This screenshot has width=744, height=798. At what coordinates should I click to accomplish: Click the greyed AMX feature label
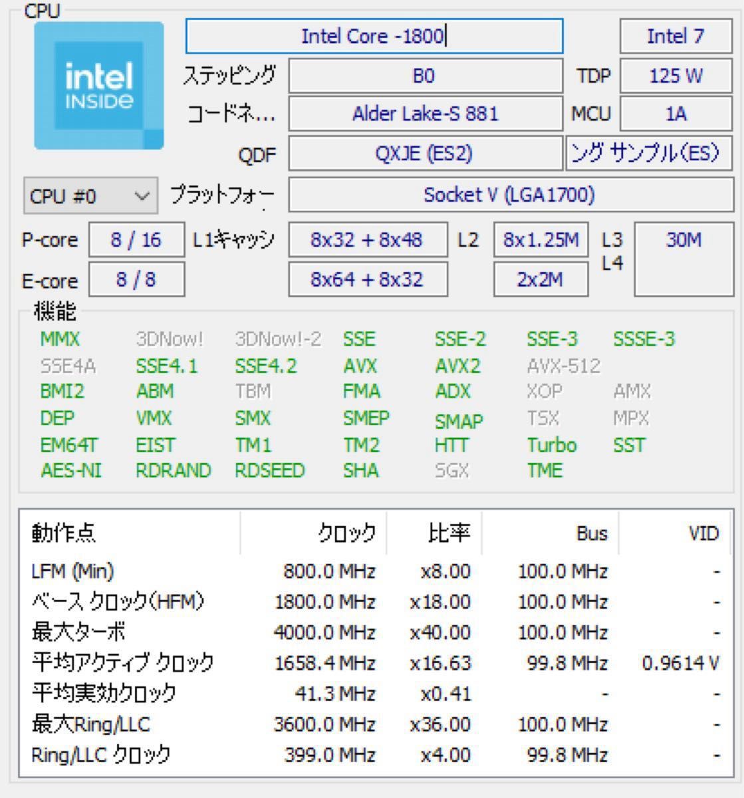pos(632,391)
